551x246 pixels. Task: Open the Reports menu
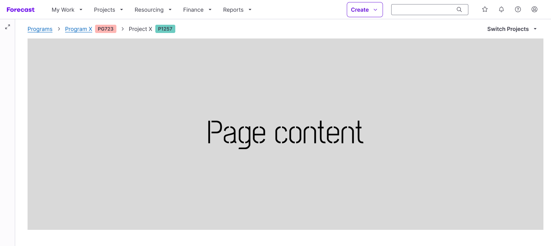pos(237,10)
